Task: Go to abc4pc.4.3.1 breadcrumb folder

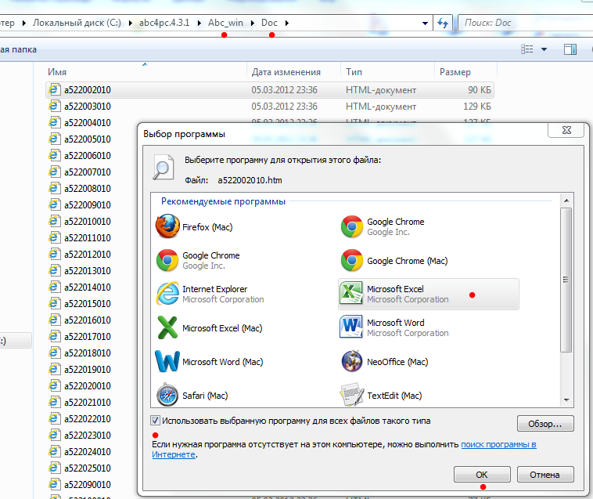Action: pyautogui.click(x=164, y=23)
